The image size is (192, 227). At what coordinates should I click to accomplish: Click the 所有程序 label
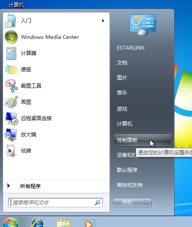(30, 186)
